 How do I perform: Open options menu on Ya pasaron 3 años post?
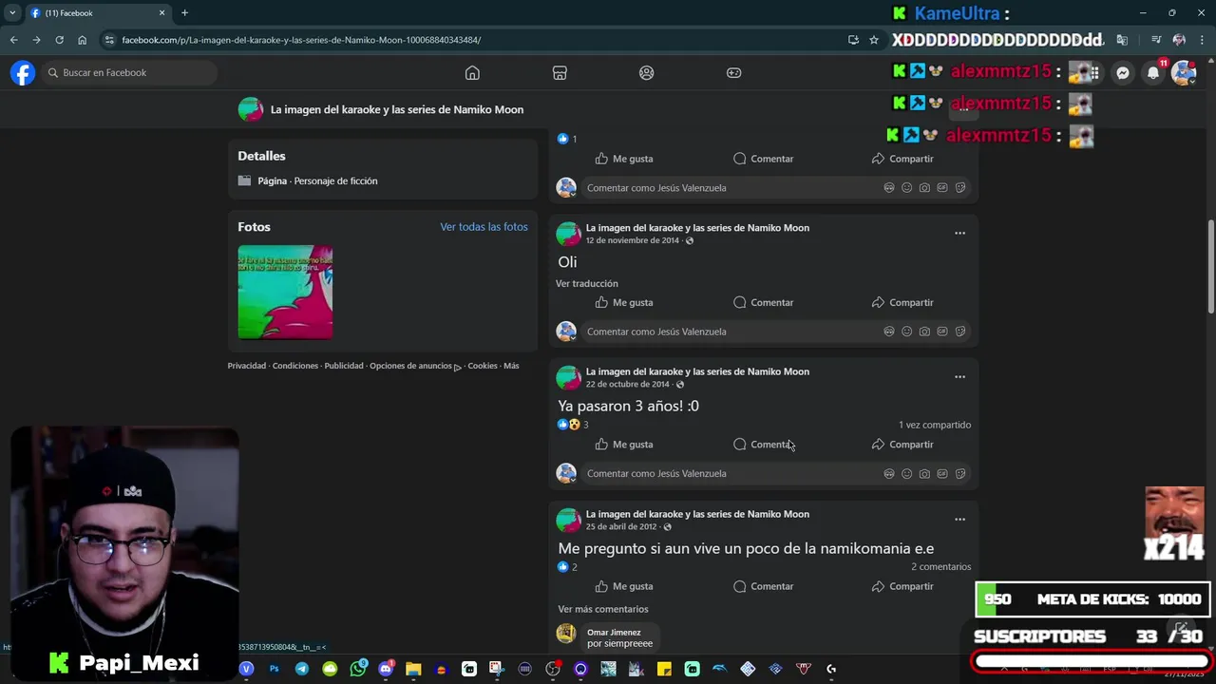[959, 377]
